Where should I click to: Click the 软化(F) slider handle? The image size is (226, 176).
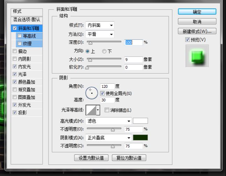point(87,68)
